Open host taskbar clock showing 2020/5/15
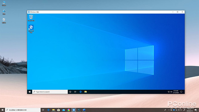The height and width of the screenshot is (112, 199). (189, 110)
